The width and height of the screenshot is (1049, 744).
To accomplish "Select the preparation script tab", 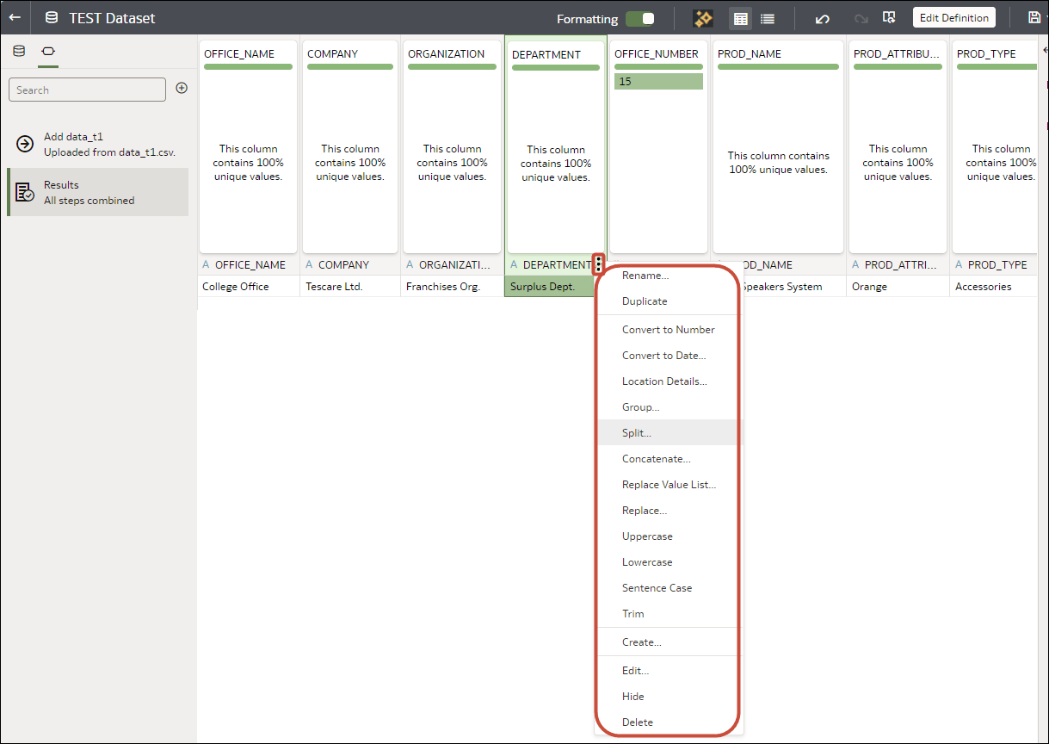I will tap(48, 51).
